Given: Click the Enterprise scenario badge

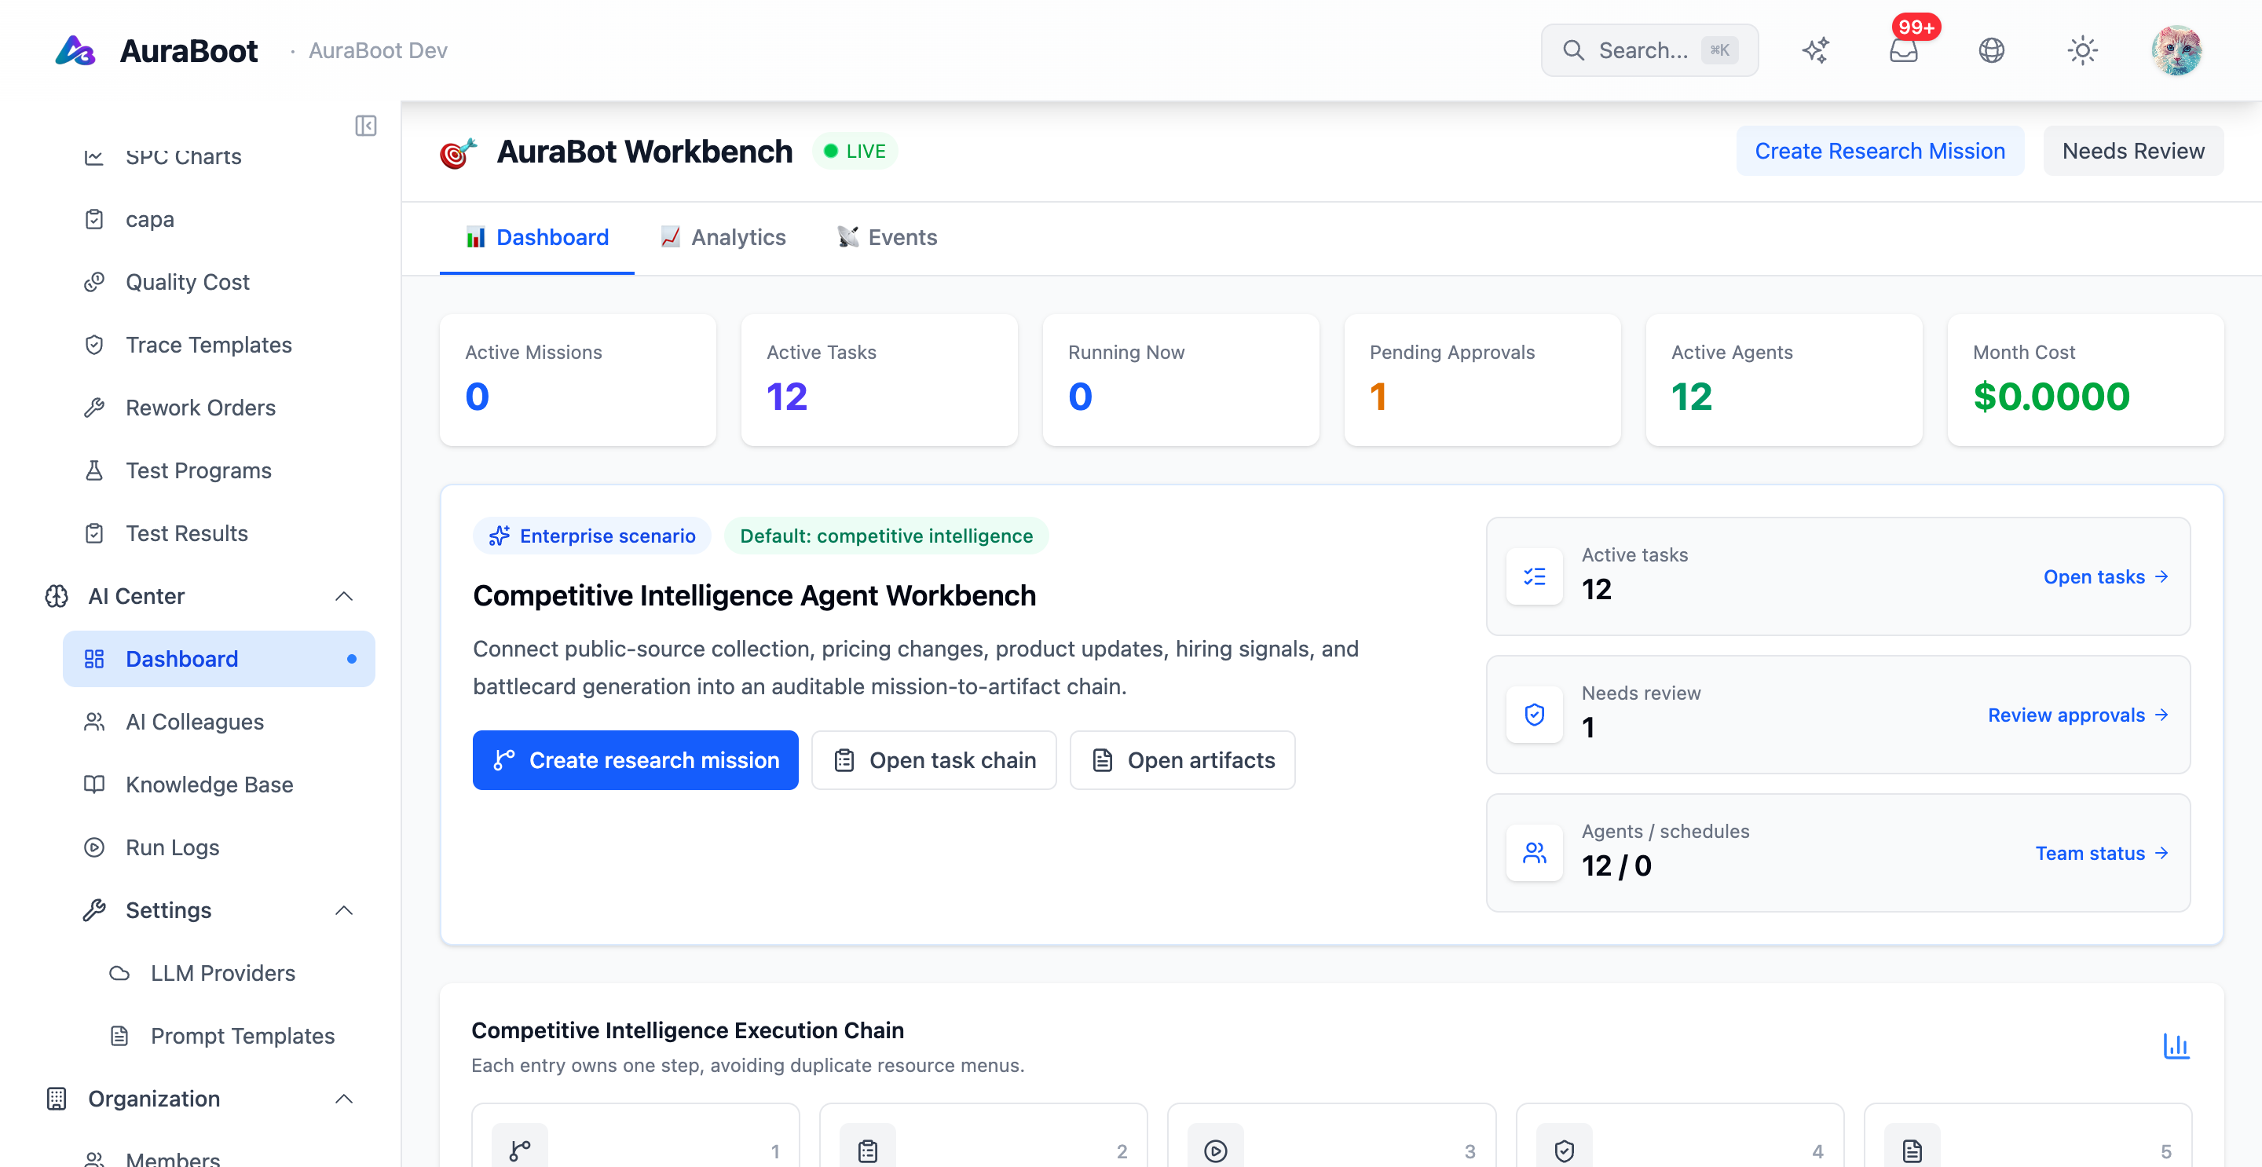Looking at the screenshot, I should click(x=593, y=536).
